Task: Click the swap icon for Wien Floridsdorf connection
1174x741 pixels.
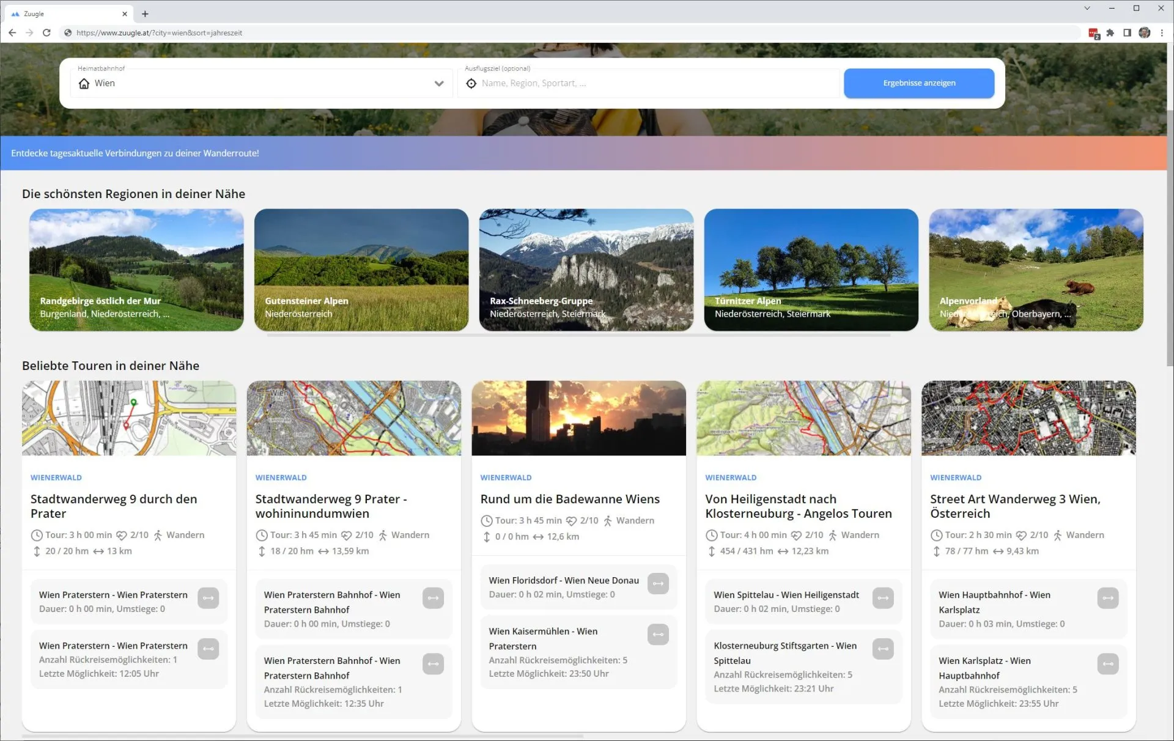Action: [658, 583]
